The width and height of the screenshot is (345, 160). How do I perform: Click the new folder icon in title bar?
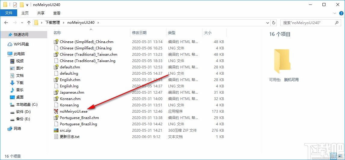tap(22, 5)
